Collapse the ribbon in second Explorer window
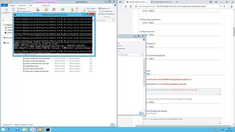 pos(141,40)
